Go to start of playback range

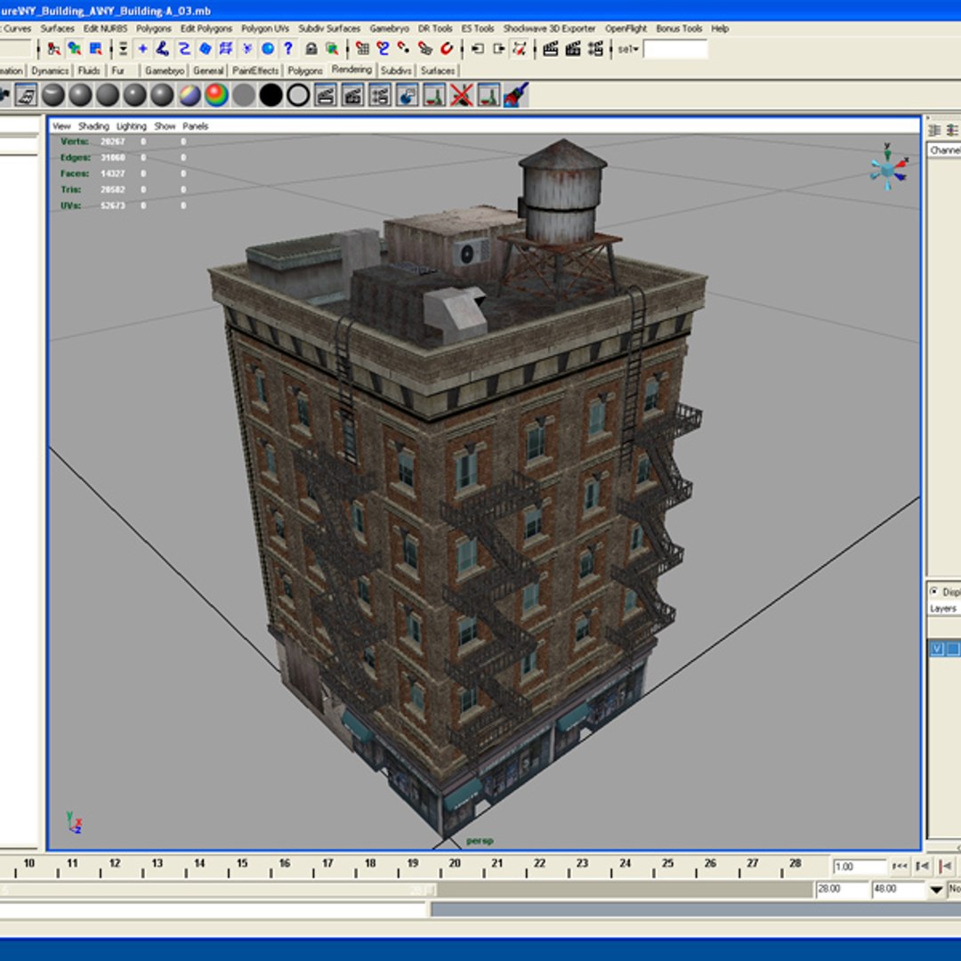pos(900,866)
